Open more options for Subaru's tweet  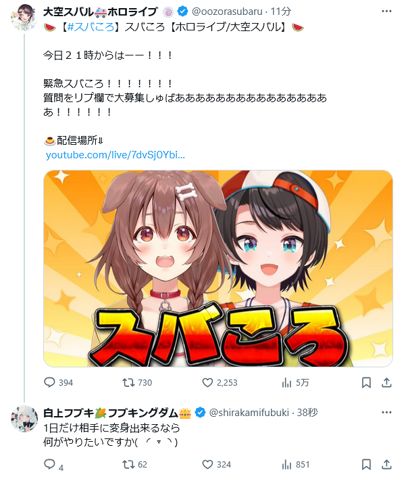[x=386, y=12]
